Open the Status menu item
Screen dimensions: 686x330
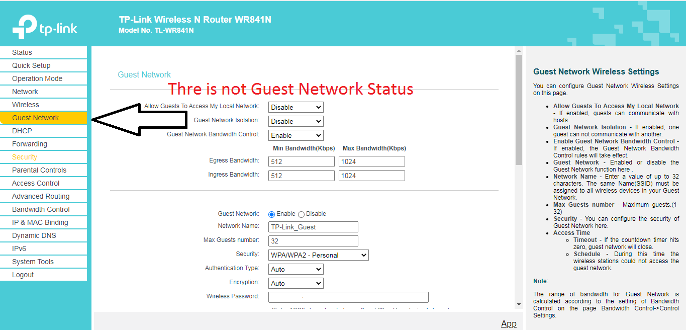22,52
